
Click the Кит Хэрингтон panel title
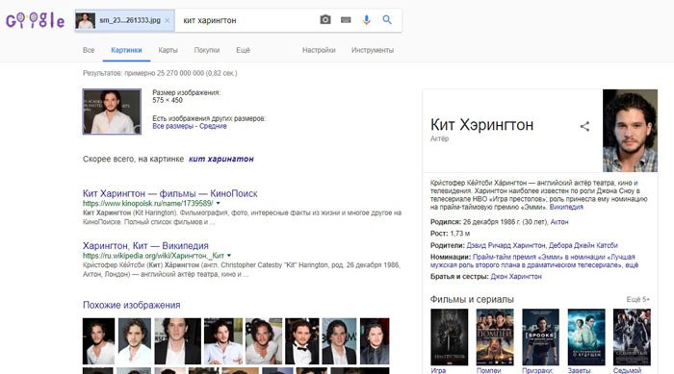click(481, 125)
